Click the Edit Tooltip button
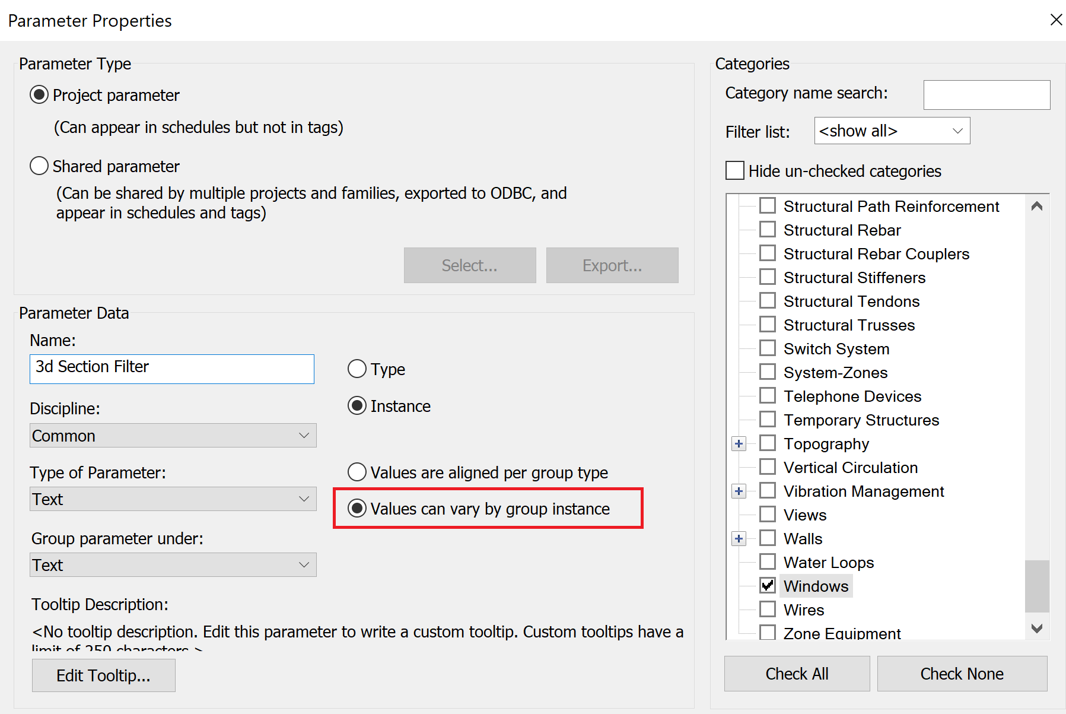 (103, 675)
